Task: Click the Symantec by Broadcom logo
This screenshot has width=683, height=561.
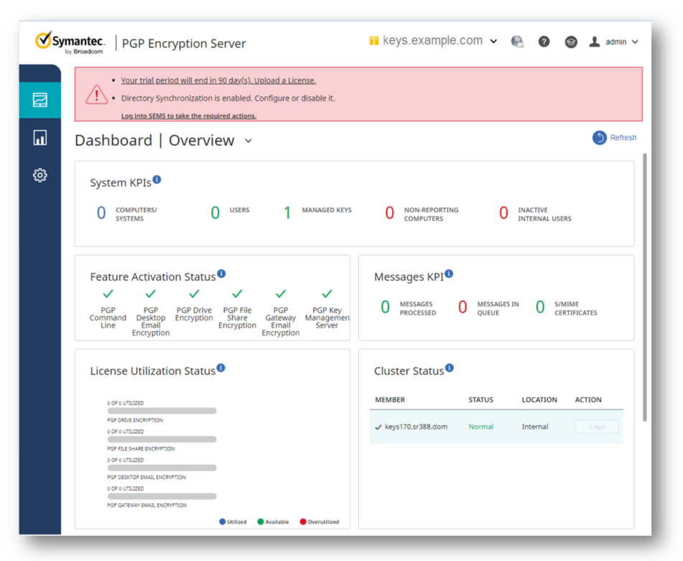Action: pos(70,42)
